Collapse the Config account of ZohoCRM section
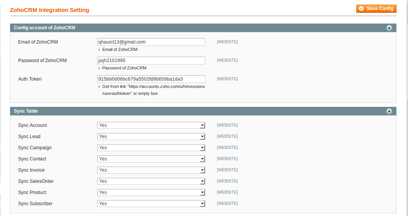This screenshot has width=408, height=216. click(x=389, y=28)
